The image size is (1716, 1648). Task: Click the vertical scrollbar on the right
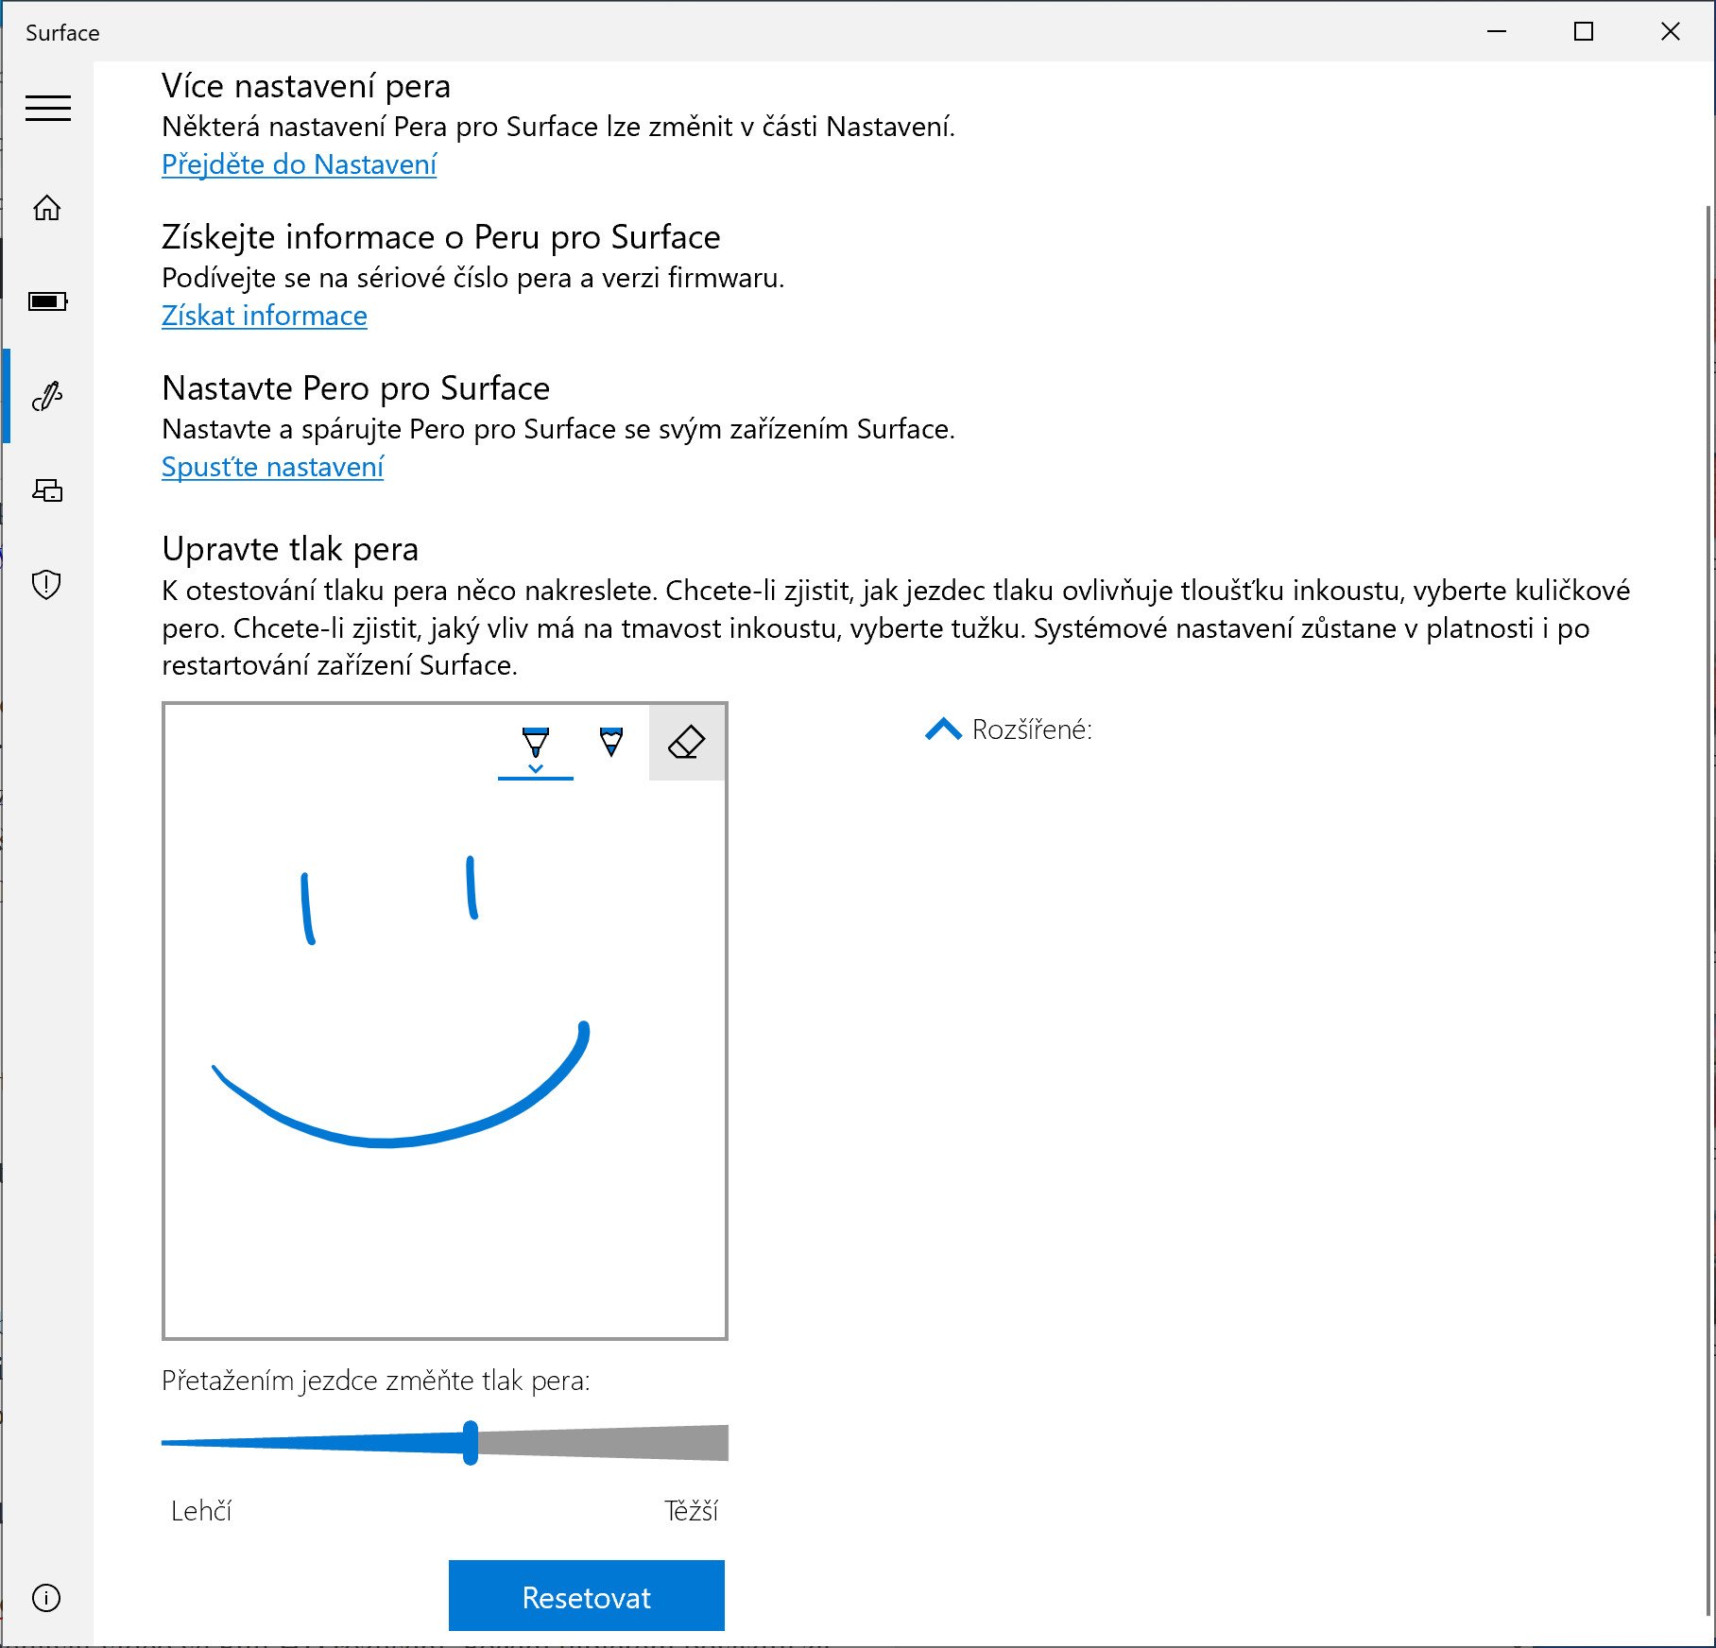click(x=1708, y=909)
